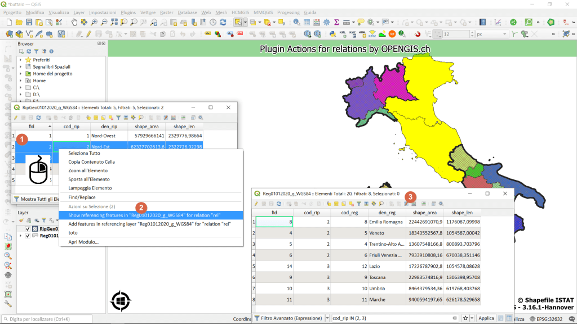Uncheck the Reg0101 layer visibility checkbox

[x=28, y=236]
